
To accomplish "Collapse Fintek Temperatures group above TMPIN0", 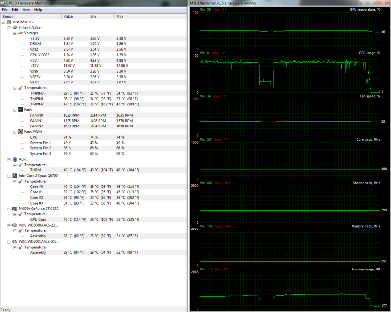I will click(15, 88).
